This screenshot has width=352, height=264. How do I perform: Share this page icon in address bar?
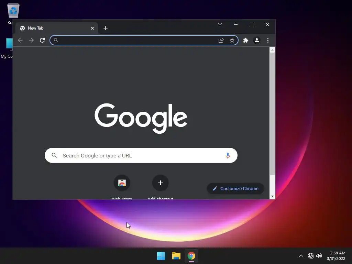coord(221,40)
